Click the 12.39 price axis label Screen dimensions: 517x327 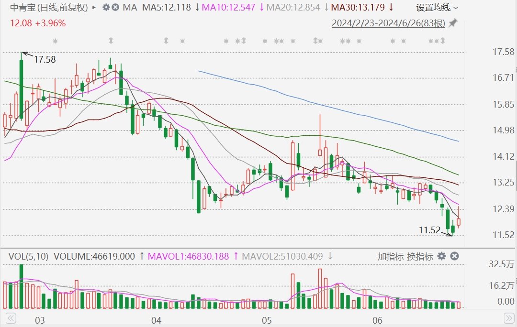(x=503, y=209)
